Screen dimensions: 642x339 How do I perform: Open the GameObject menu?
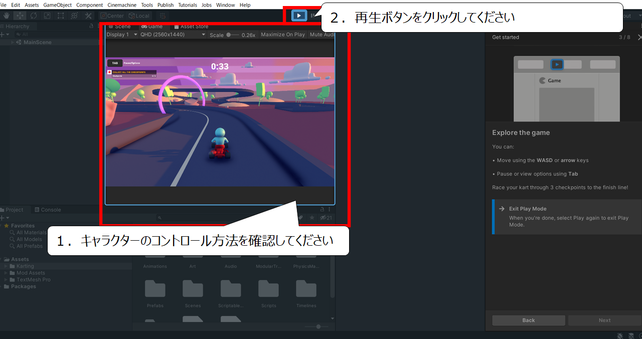(x=57, y=5)
